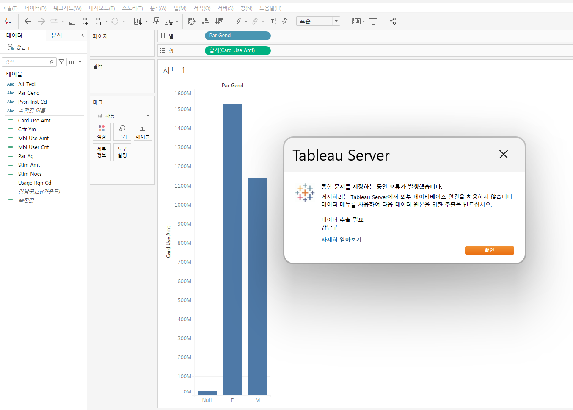Open the 파일(F) menu
Image resolution: width=573 pixels, height=410 pixels.
(10, 8)
